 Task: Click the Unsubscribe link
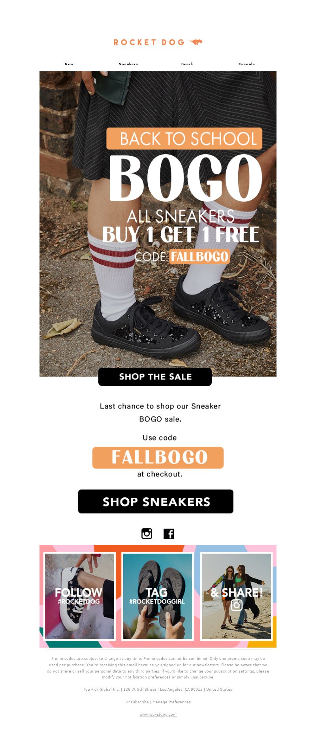point(137,702)
